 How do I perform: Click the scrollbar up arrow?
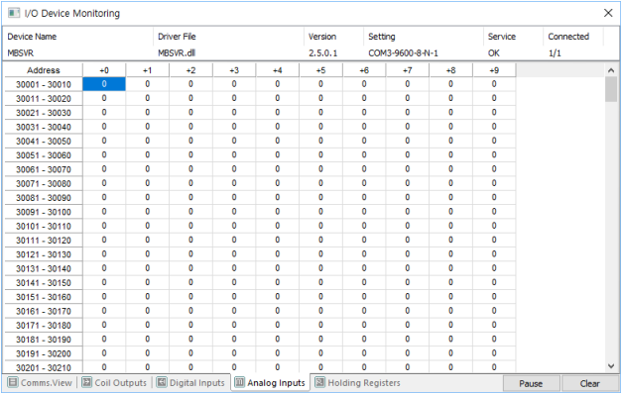coord(611,70)
